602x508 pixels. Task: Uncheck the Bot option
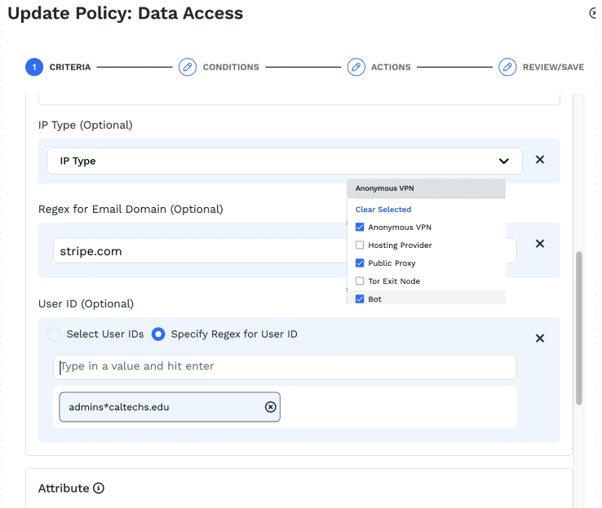pos(360,299)
